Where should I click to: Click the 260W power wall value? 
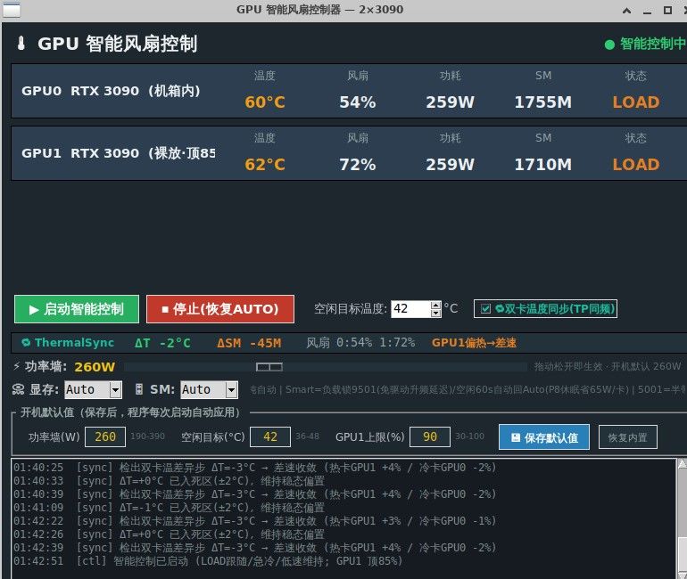95,367
